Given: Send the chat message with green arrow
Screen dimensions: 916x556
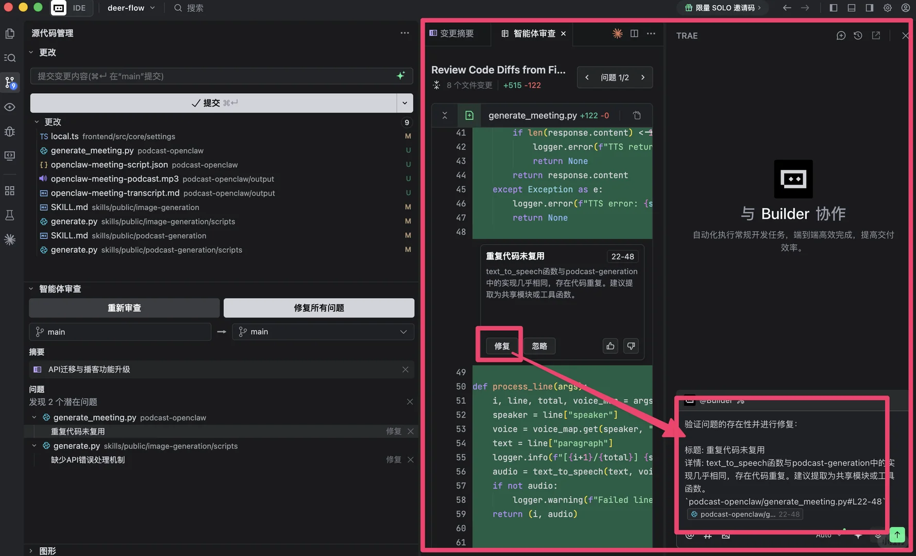Looking at the screenshot, I should coord(897,534).
